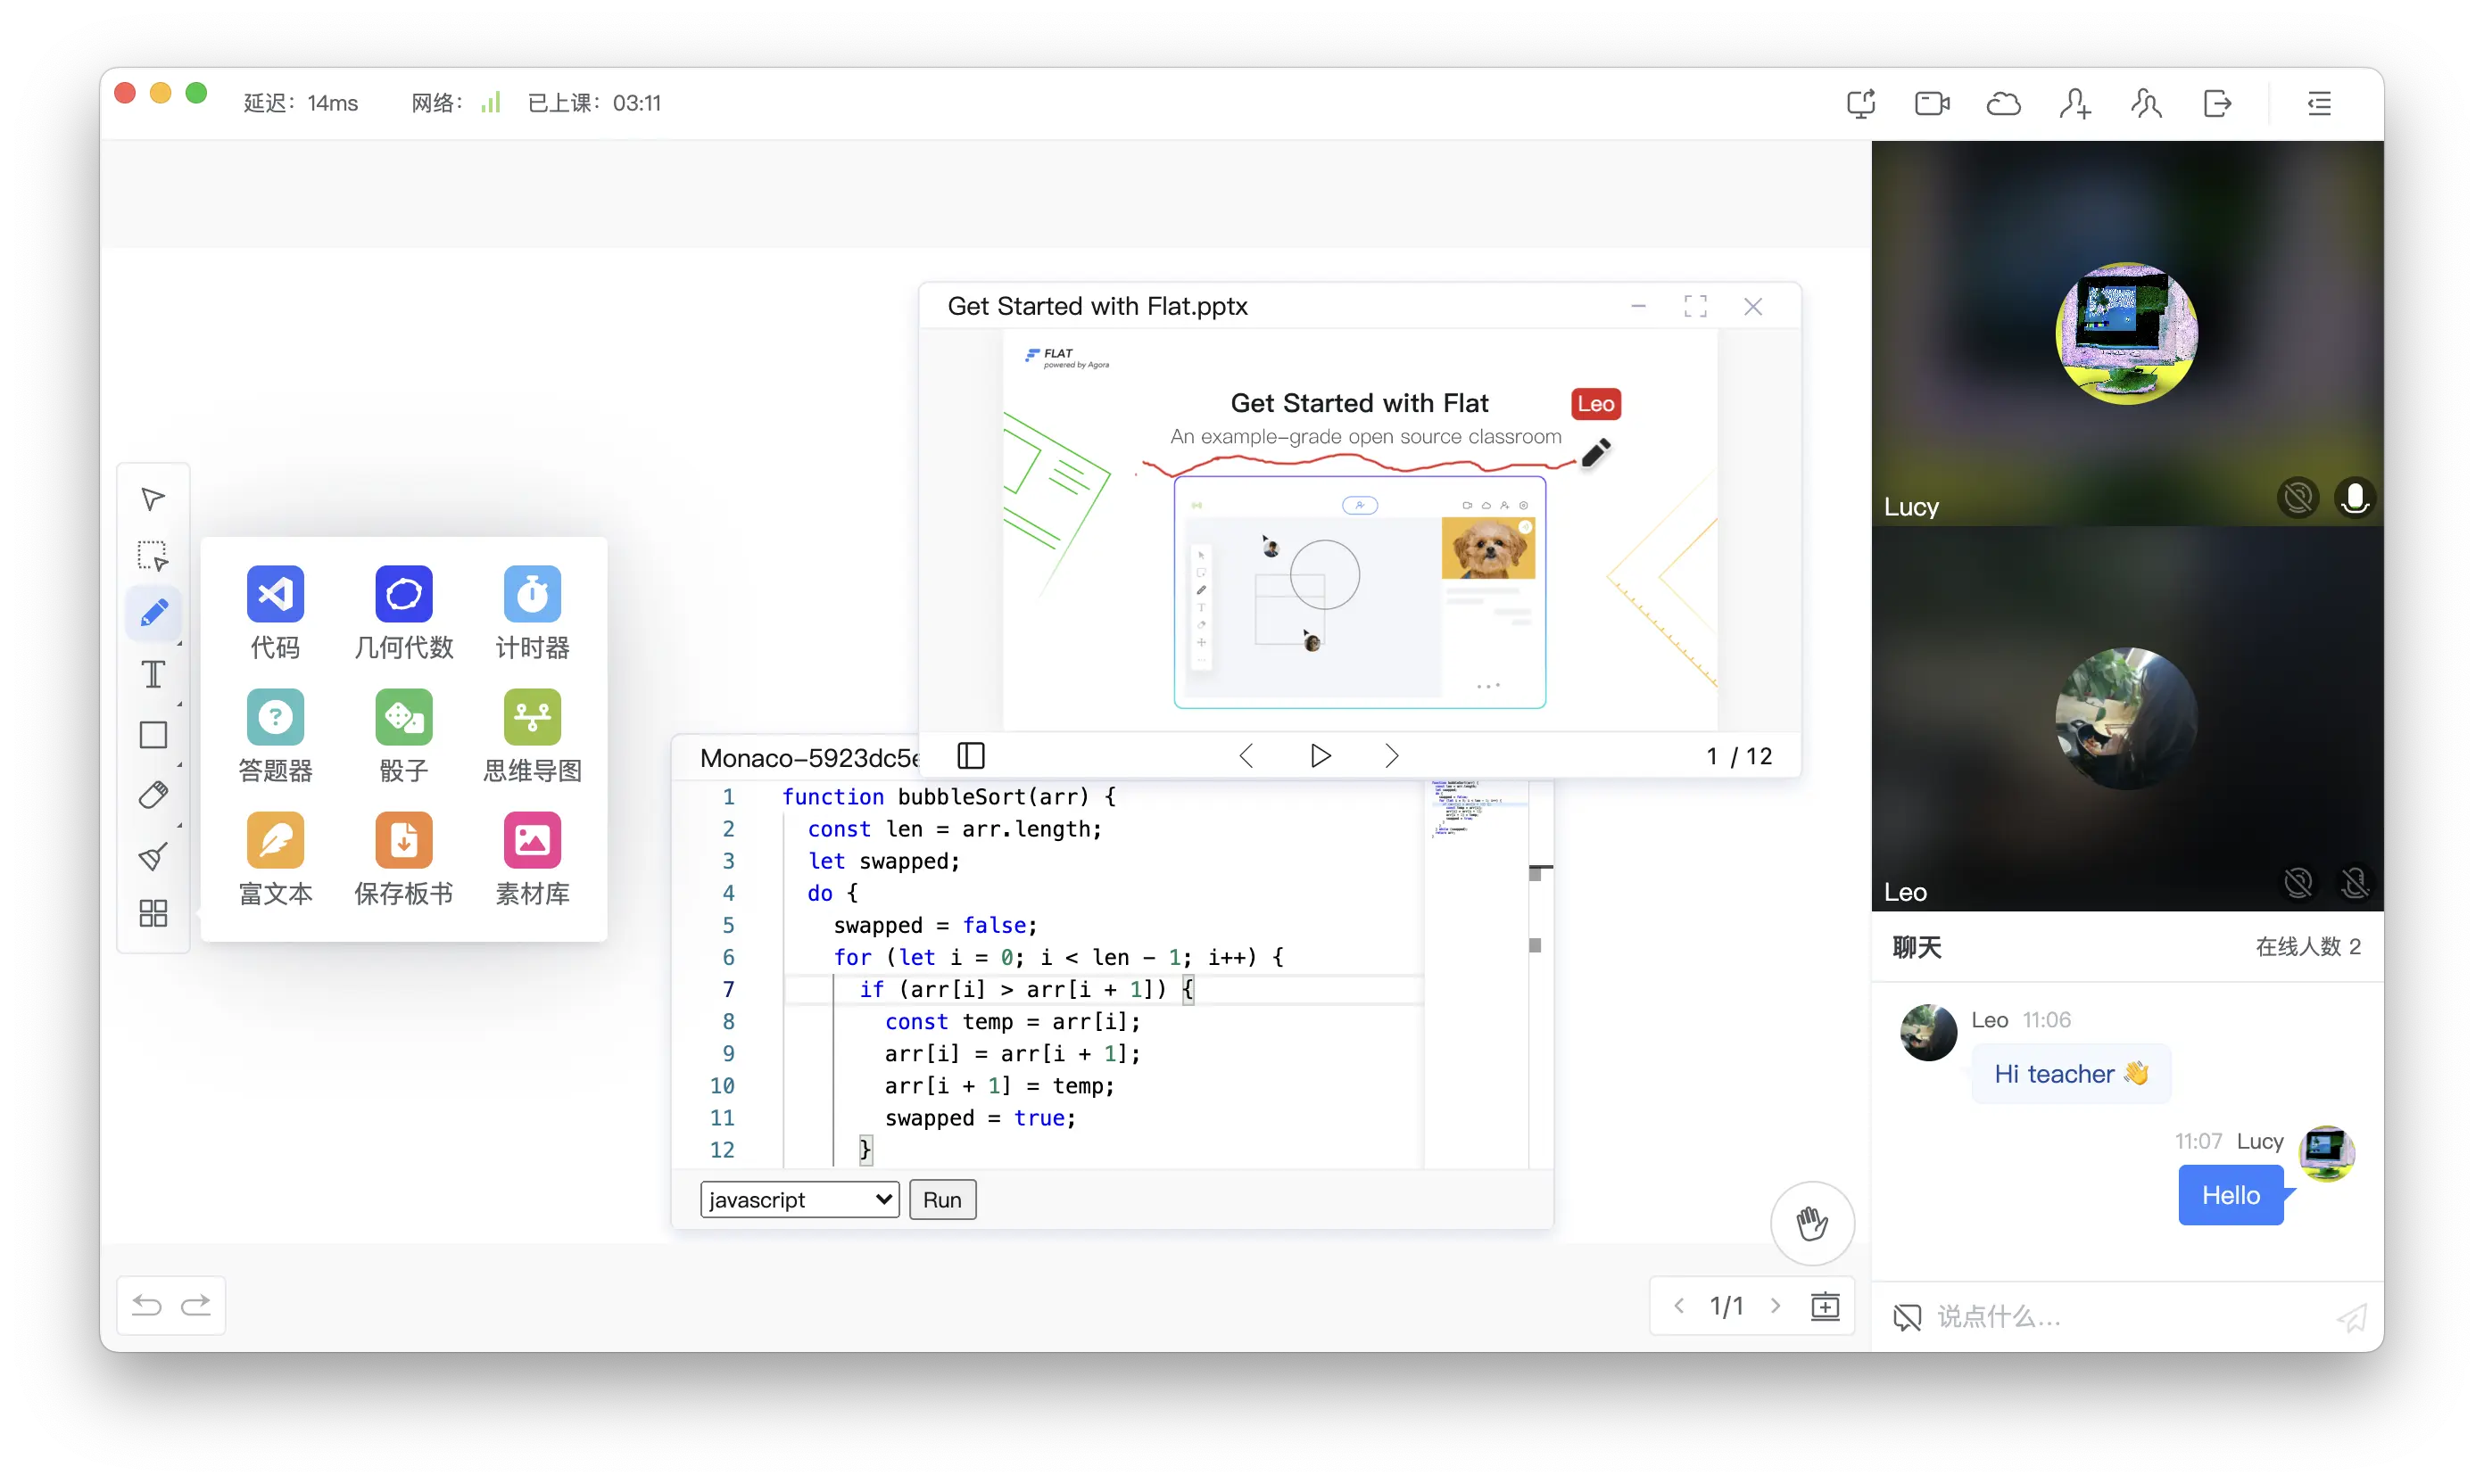This screenshot has height=1484, width=2484.
Task: Open the 思维导图 mind map app
Action: 532,717
